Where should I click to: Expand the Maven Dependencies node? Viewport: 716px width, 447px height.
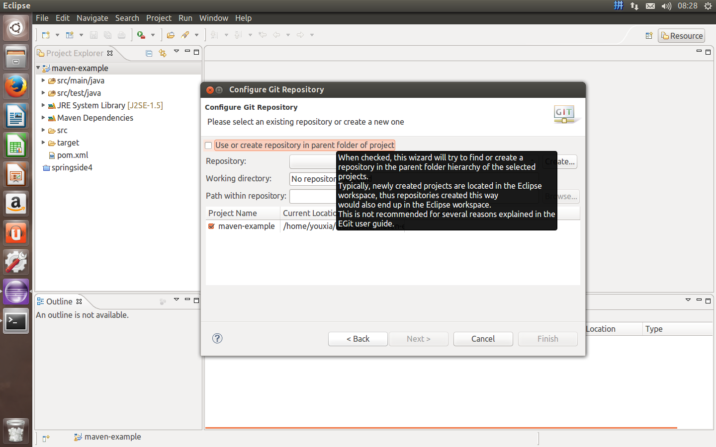click(43, 118)
